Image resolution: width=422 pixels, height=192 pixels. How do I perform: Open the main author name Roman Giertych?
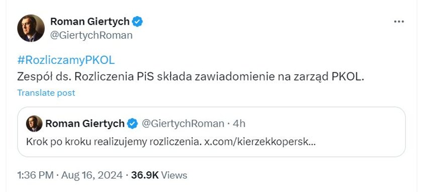pos(90,22)
